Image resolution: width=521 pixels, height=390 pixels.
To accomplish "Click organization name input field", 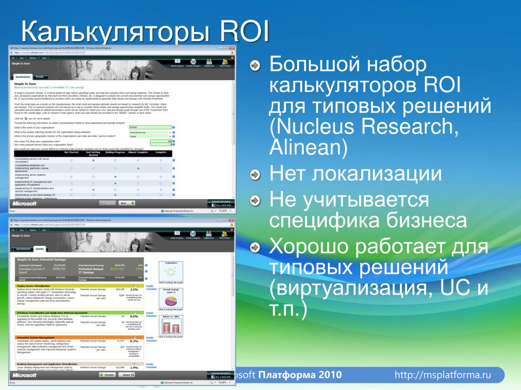I will pos(151,127).
